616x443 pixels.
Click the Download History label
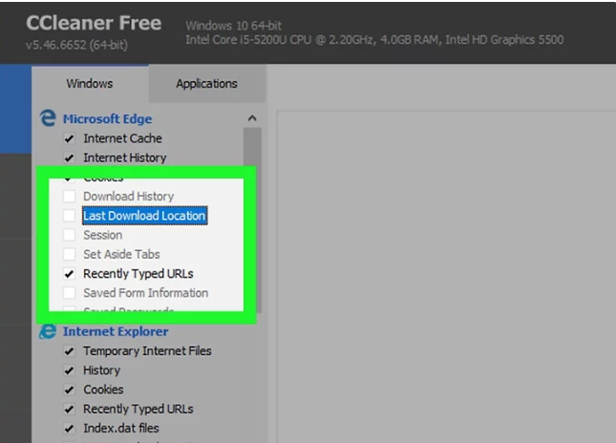(129, 196)
